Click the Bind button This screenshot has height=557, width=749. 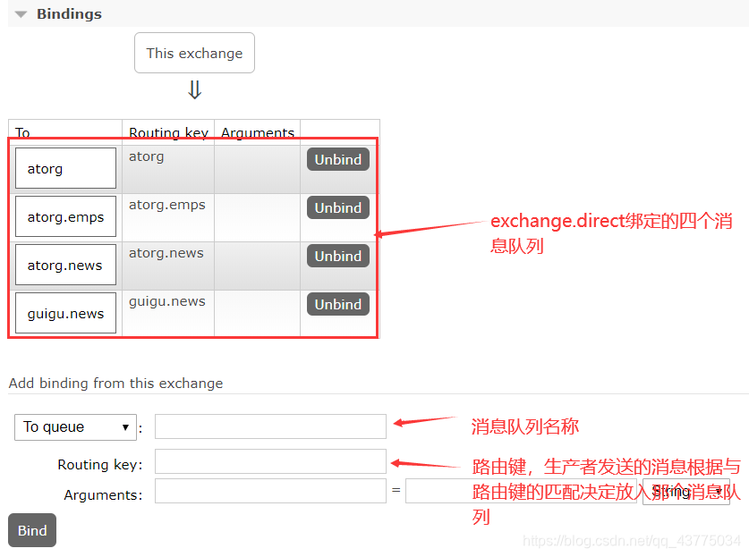point(31,530)
